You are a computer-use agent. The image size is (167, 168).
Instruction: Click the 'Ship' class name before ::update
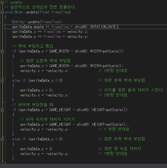coord(18,12)
